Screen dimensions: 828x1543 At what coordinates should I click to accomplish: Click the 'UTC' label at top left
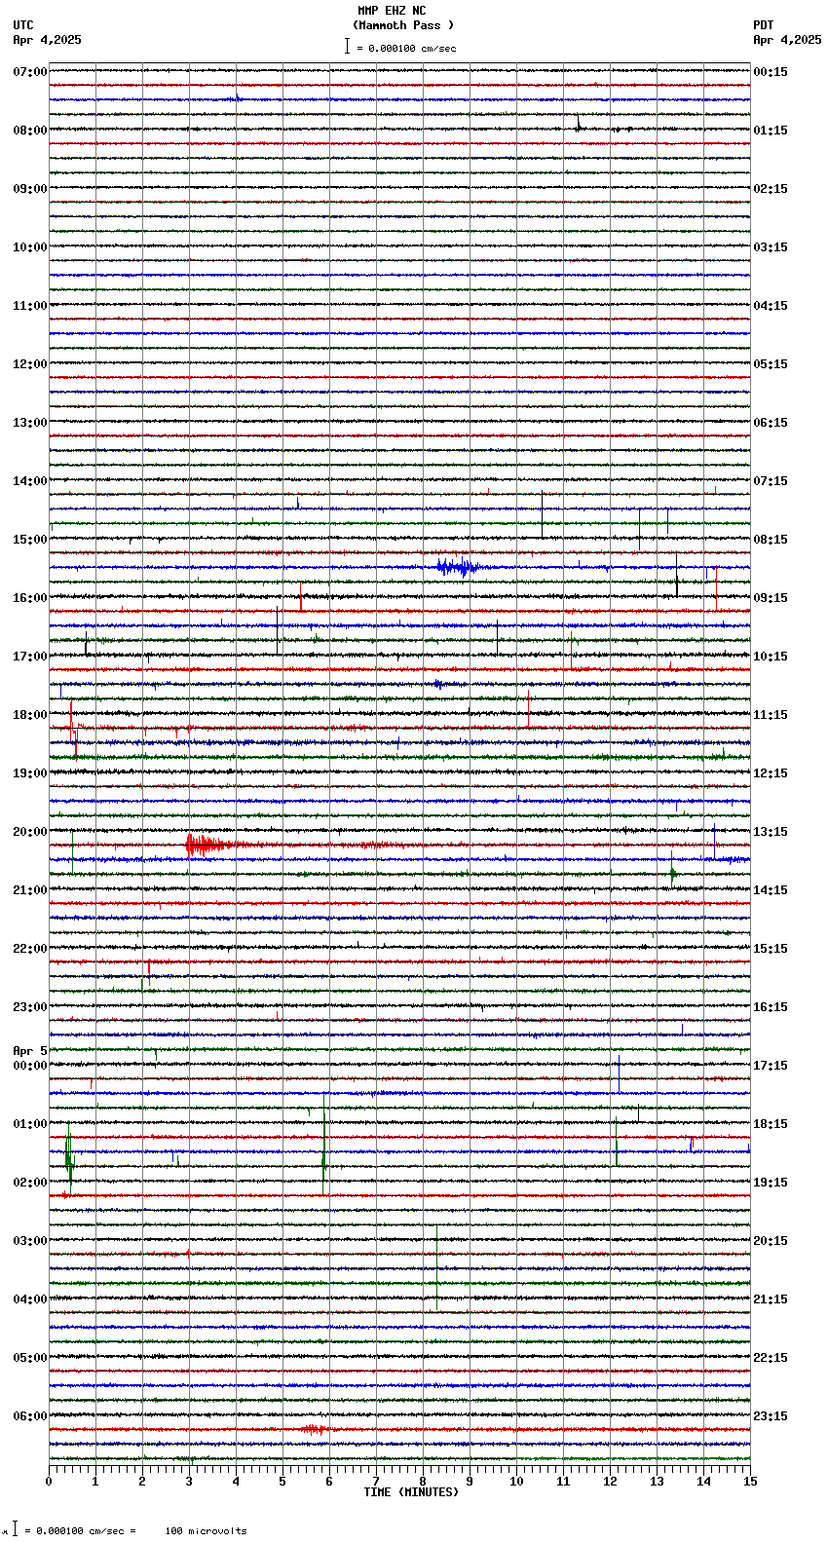(23, 25)
